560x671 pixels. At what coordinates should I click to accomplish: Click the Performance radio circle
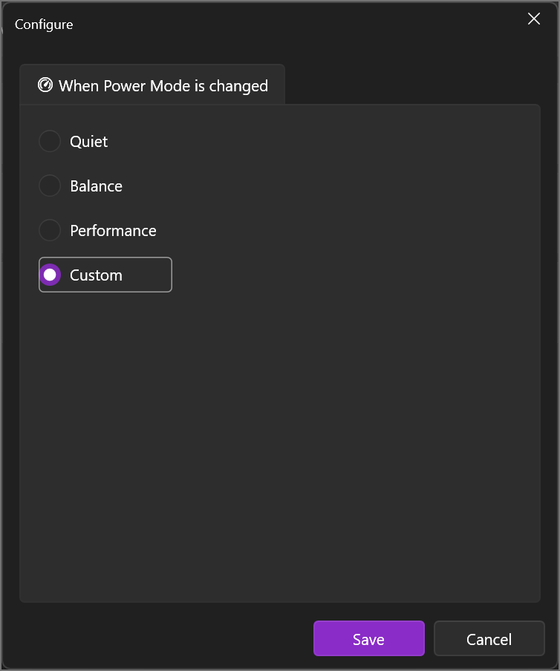tap(50, 230)
